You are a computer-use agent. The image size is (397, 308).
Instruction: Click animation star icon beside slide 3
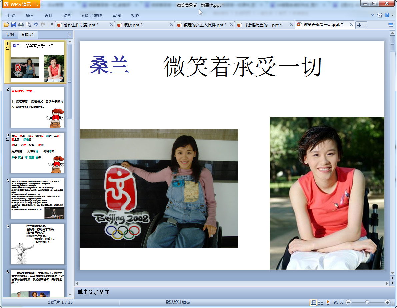coord(8,140)
